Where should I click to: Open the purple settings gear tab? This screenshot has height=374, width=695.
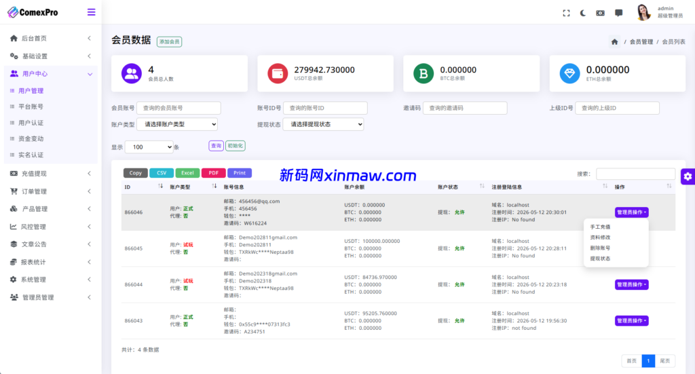(x=688, y=176)
